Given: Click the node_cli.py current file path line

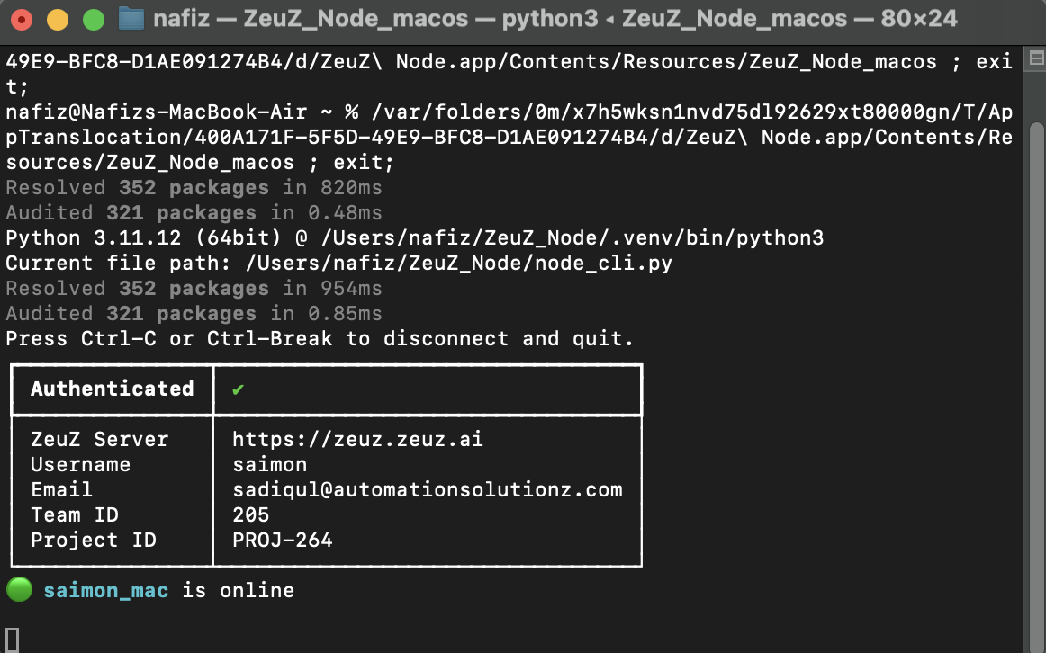Looking at the screenshot, I should [x=338, y=264].
